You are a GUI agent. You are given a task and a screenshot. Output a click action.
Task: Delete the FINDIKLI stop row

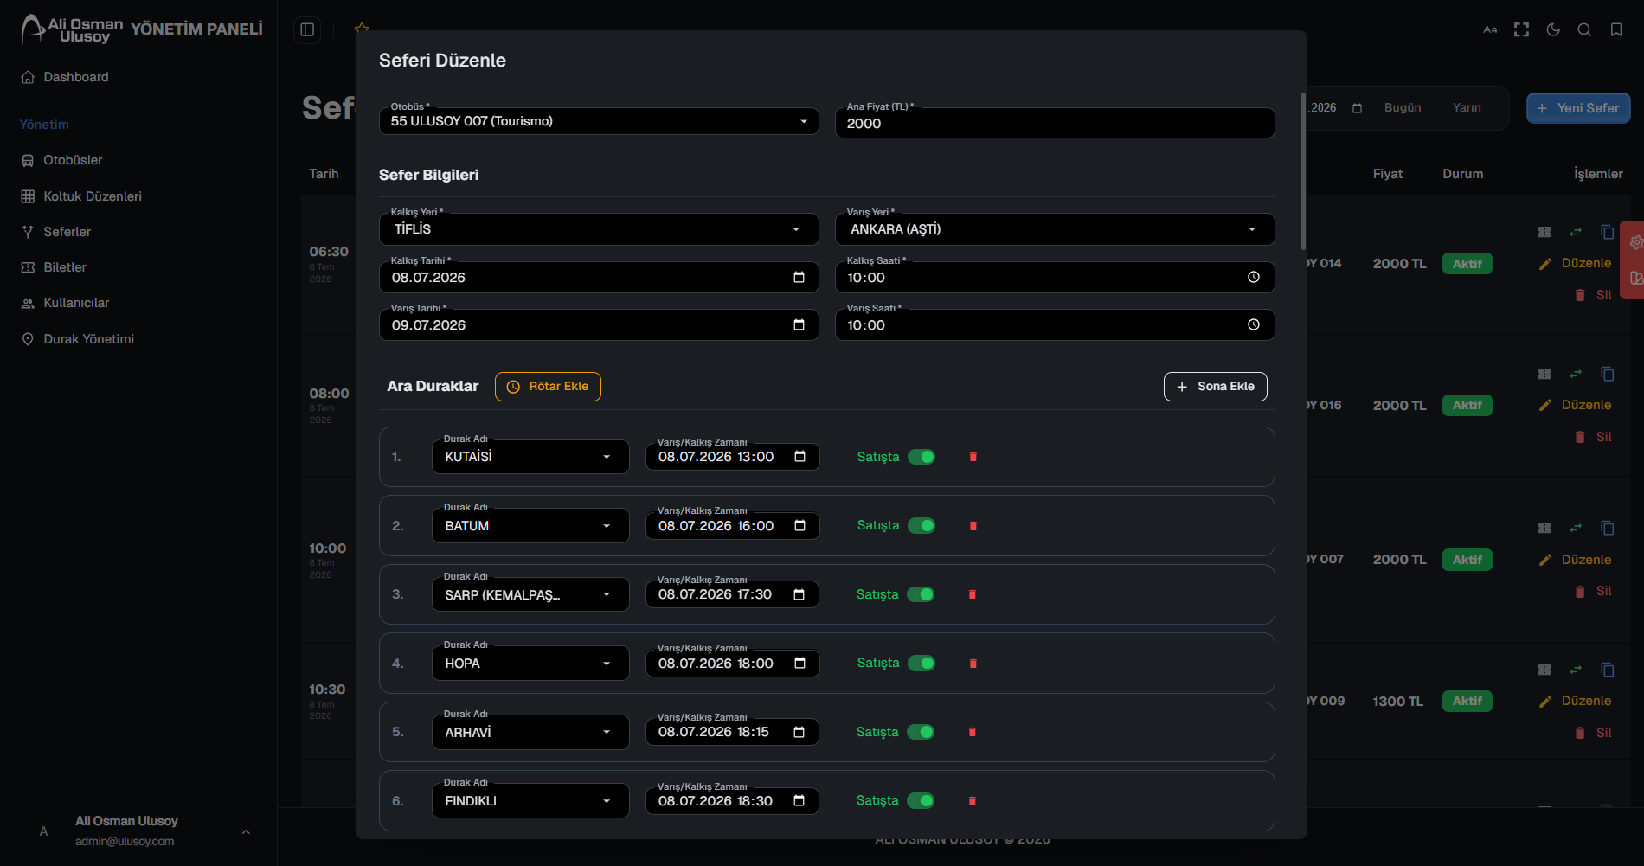972,801
